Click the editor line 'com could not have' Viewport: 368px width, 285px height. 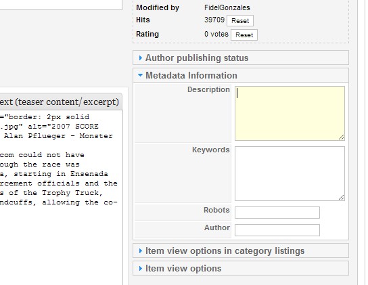pyautogui.click(x=42, y=155)
